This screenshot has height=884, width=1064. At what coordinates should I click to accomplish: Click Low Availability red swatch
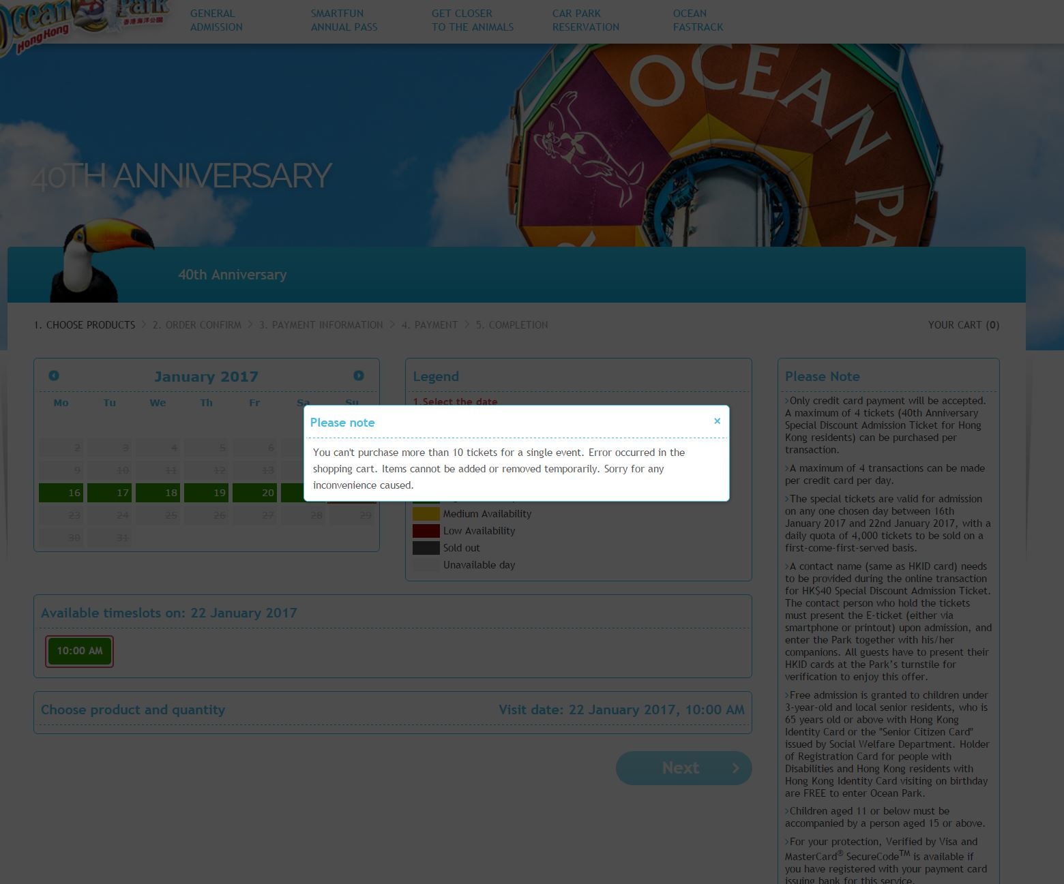pyautogui.click(x=426, y=531)
